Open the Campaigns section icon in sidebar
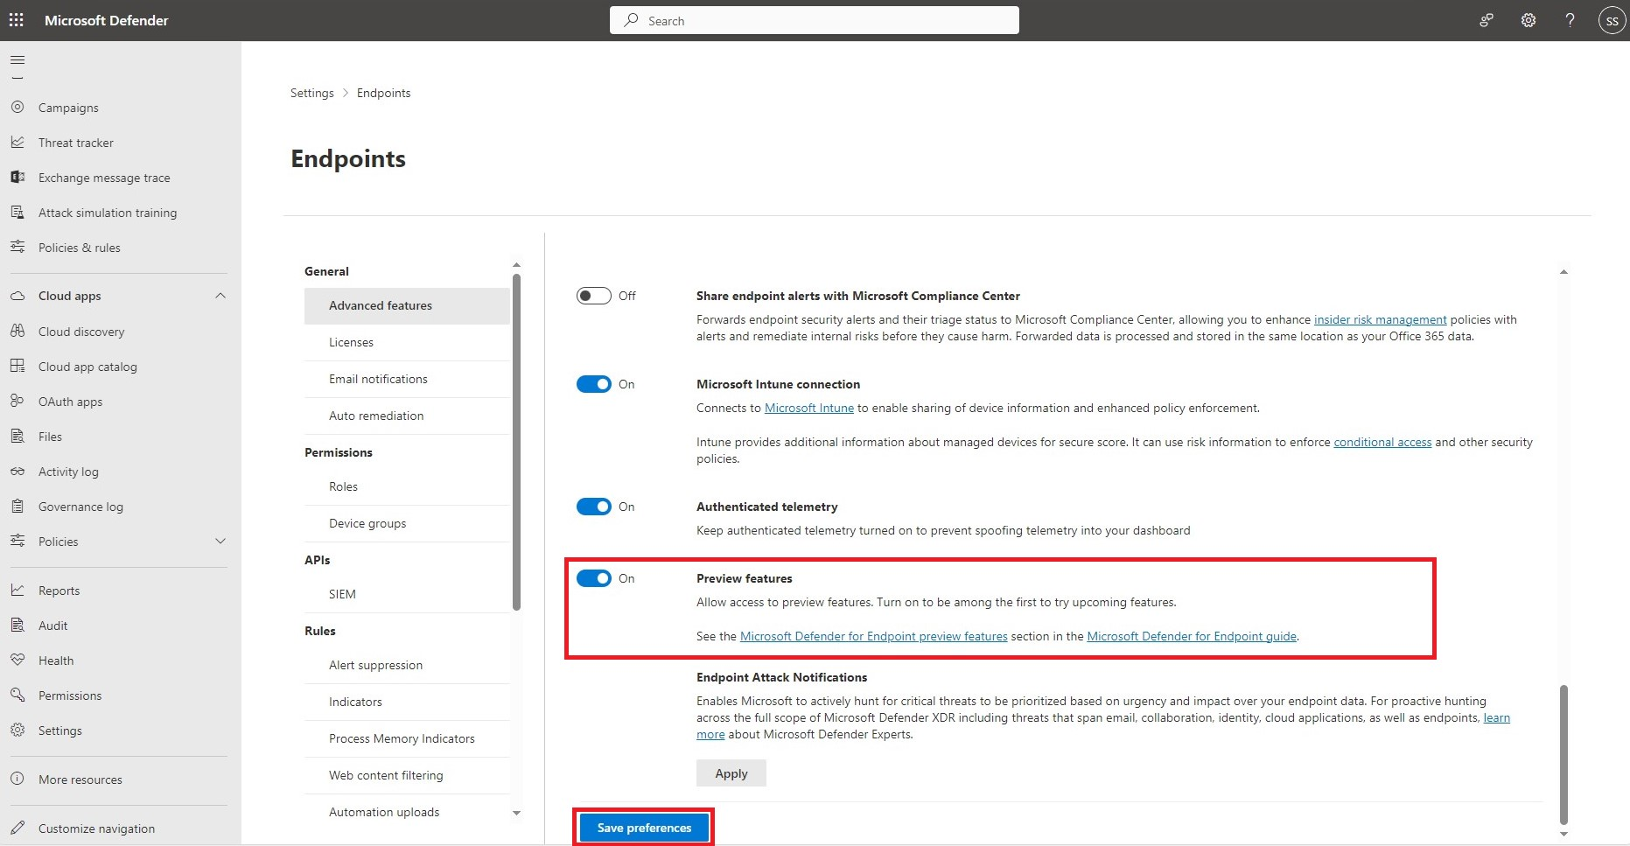 [17, 107]
